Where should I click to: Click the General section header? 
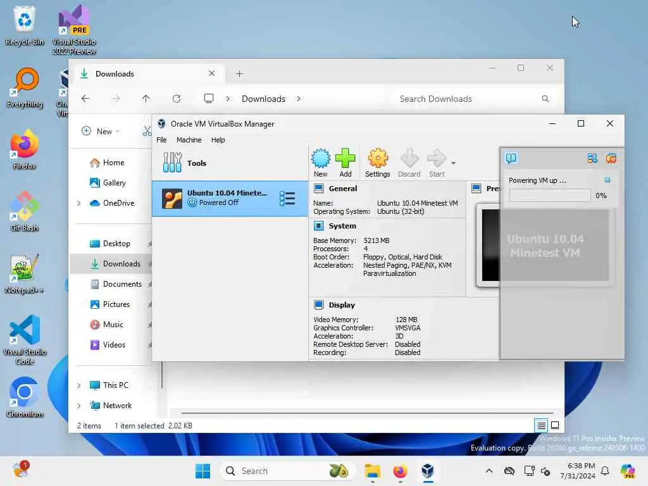342,189
